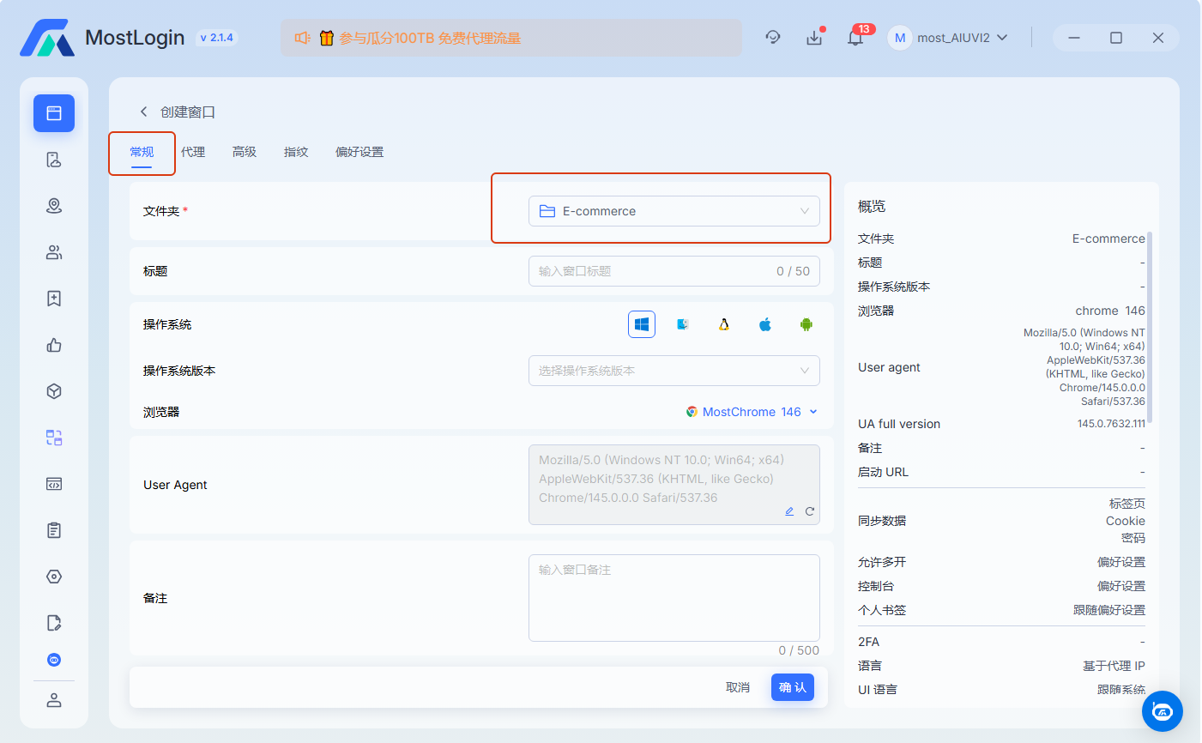Open the E-commerce folder dropdown

coord(674,211)
